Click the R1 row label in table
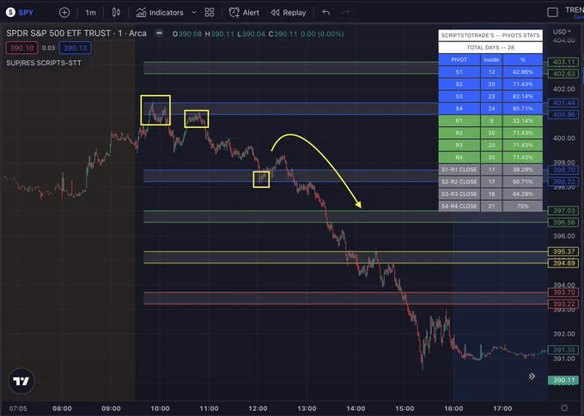 [x=459, y=121]
